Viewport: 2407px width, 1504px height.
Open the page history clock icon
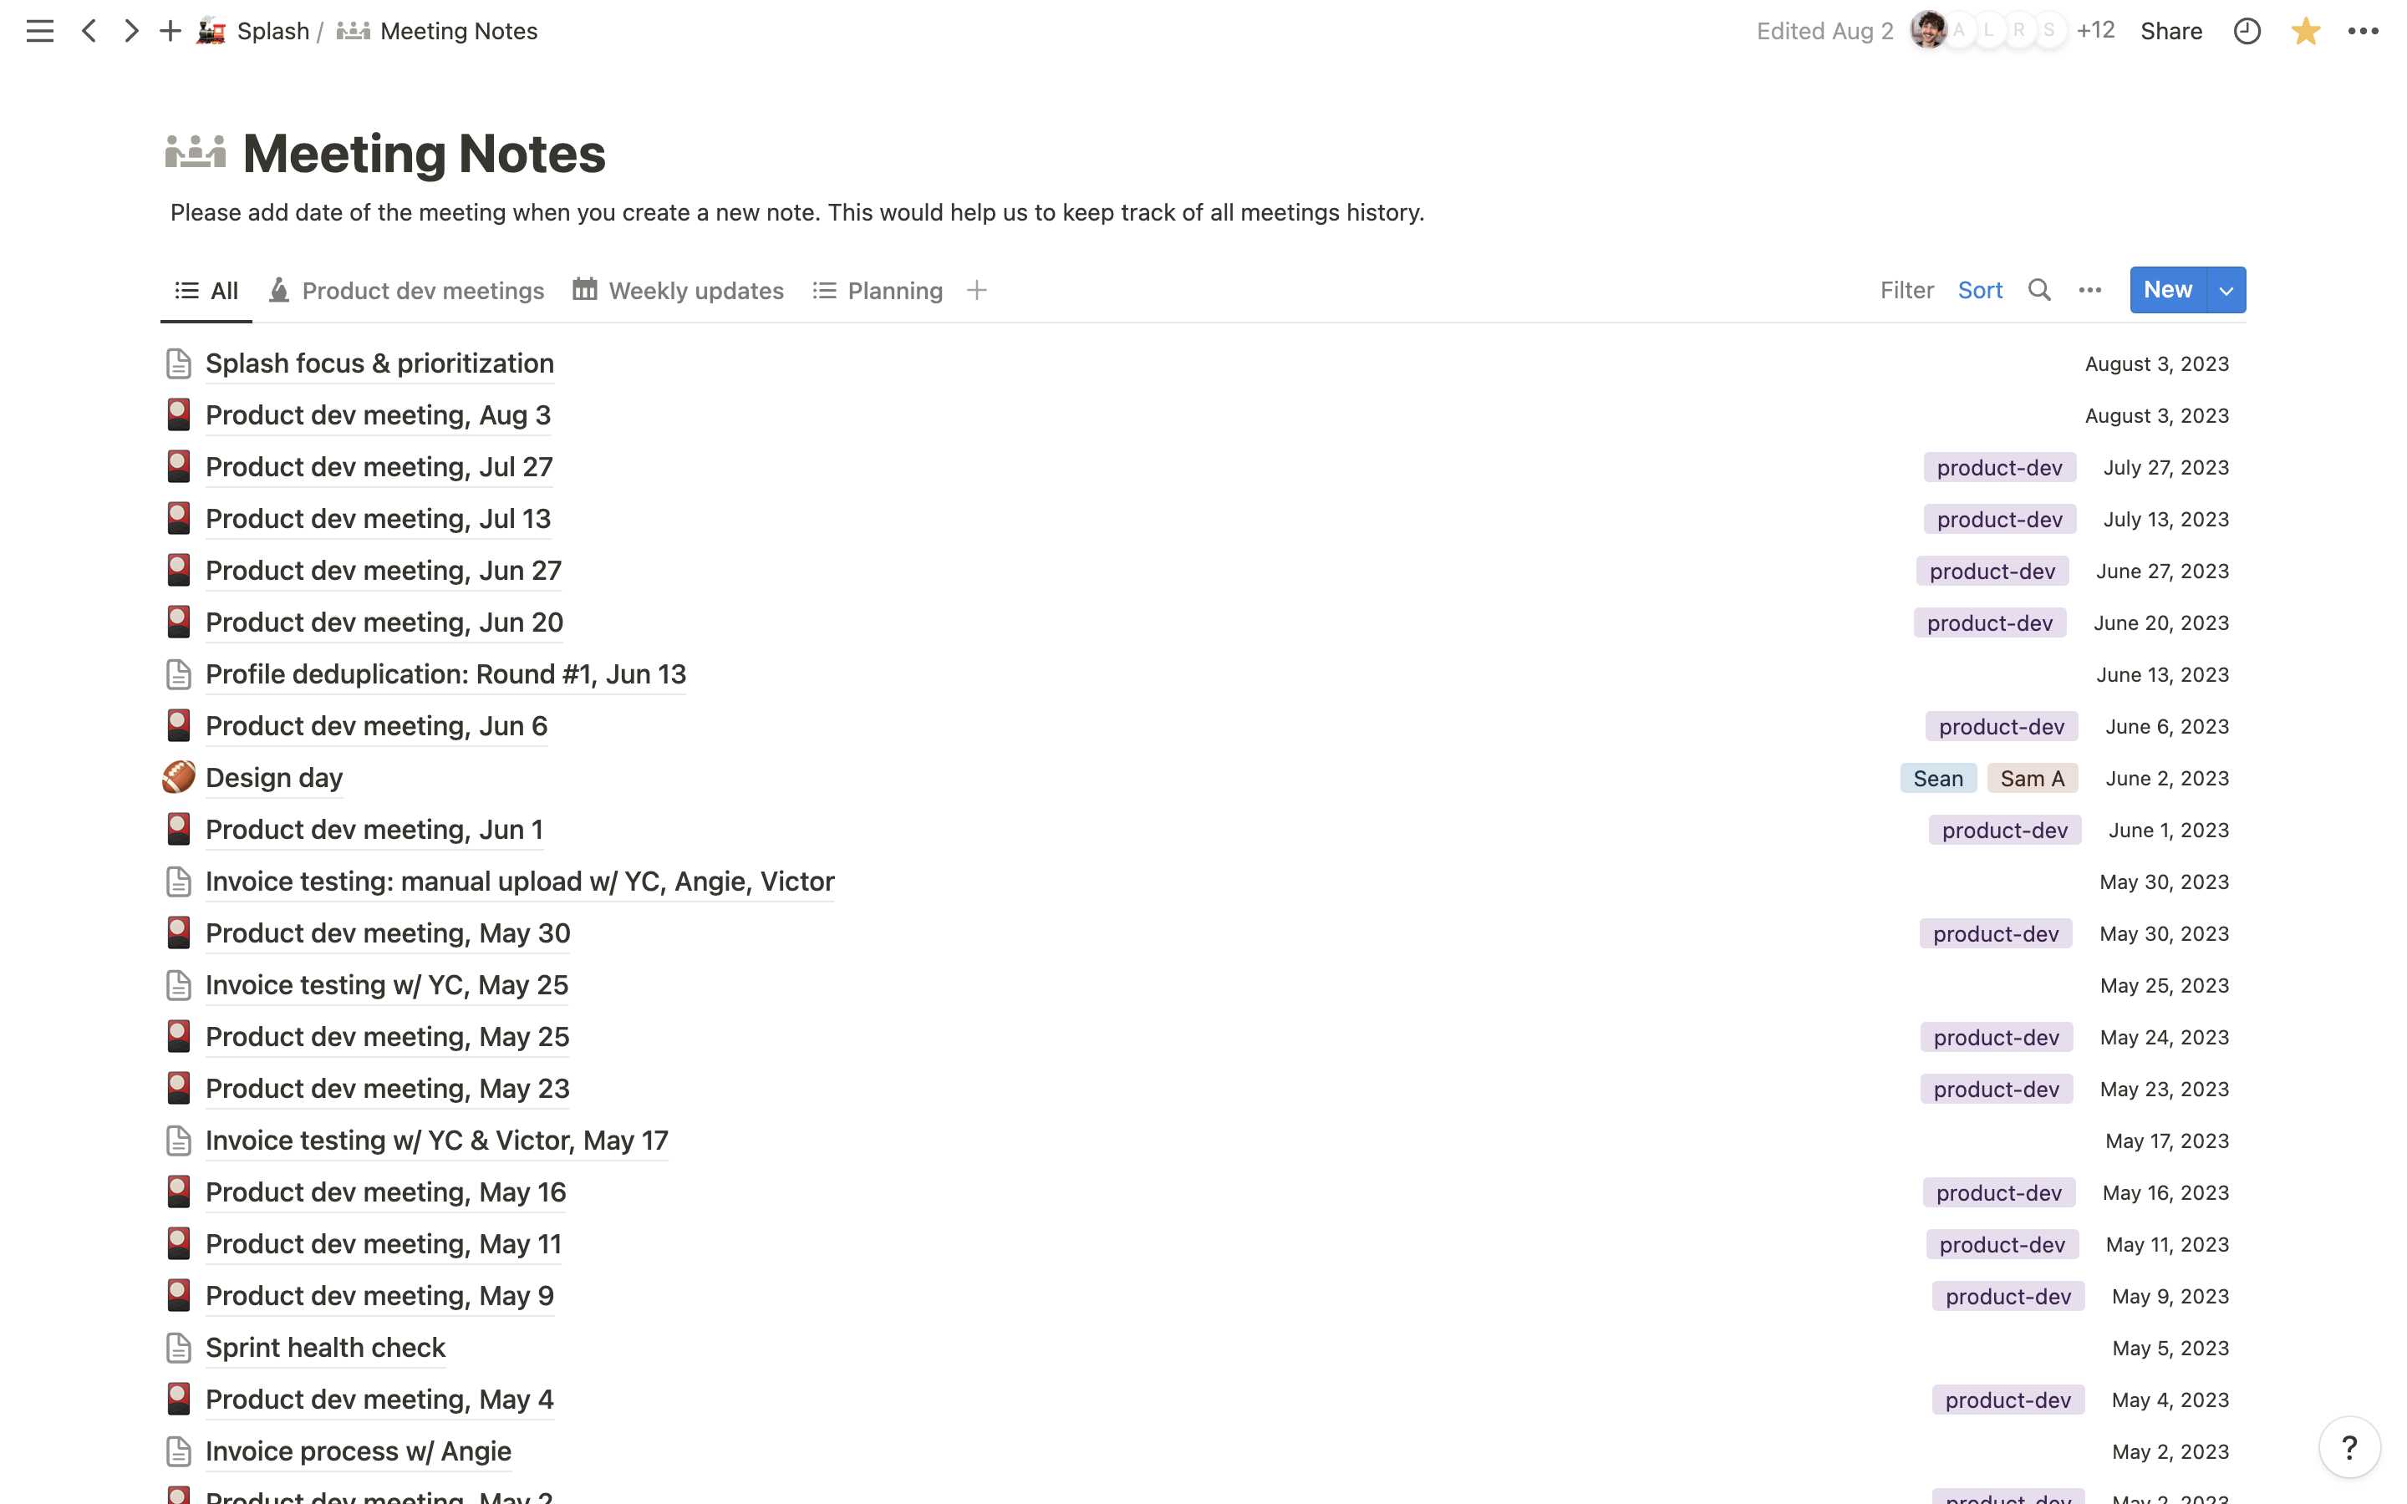point(2247,31)
